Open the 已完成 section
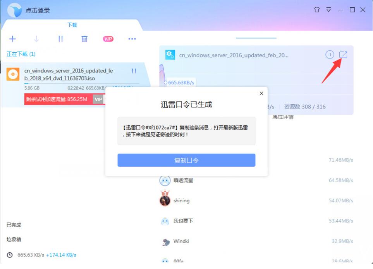Viewport: 373px width, 269px height. (x=14, y=225)
